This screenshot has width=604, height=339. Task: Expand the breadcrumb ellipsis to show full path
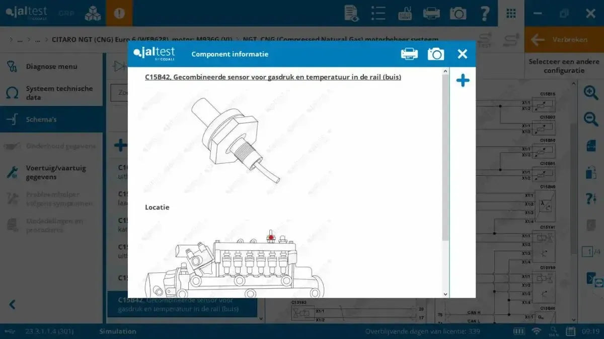coord(20,40)
